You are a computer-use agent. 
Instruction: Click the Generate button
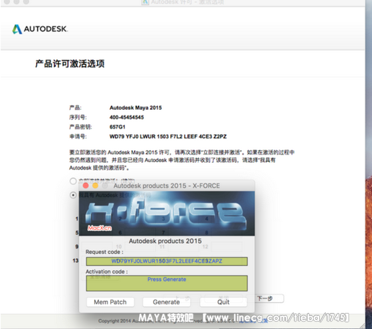point(167,302)
